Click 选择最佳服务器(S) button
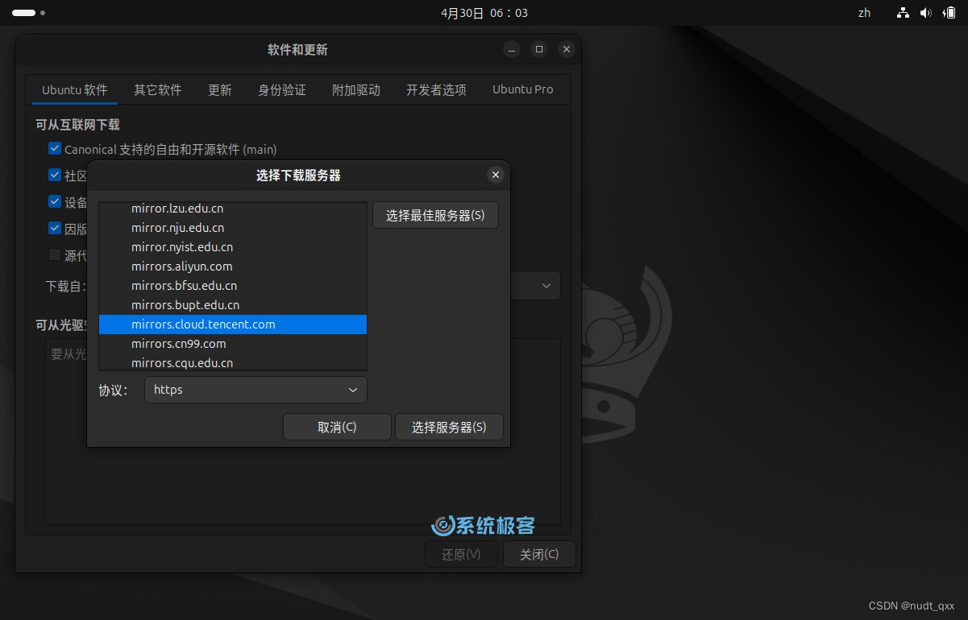968x620 pixels. pyautogui.click(x=435, y=215)
